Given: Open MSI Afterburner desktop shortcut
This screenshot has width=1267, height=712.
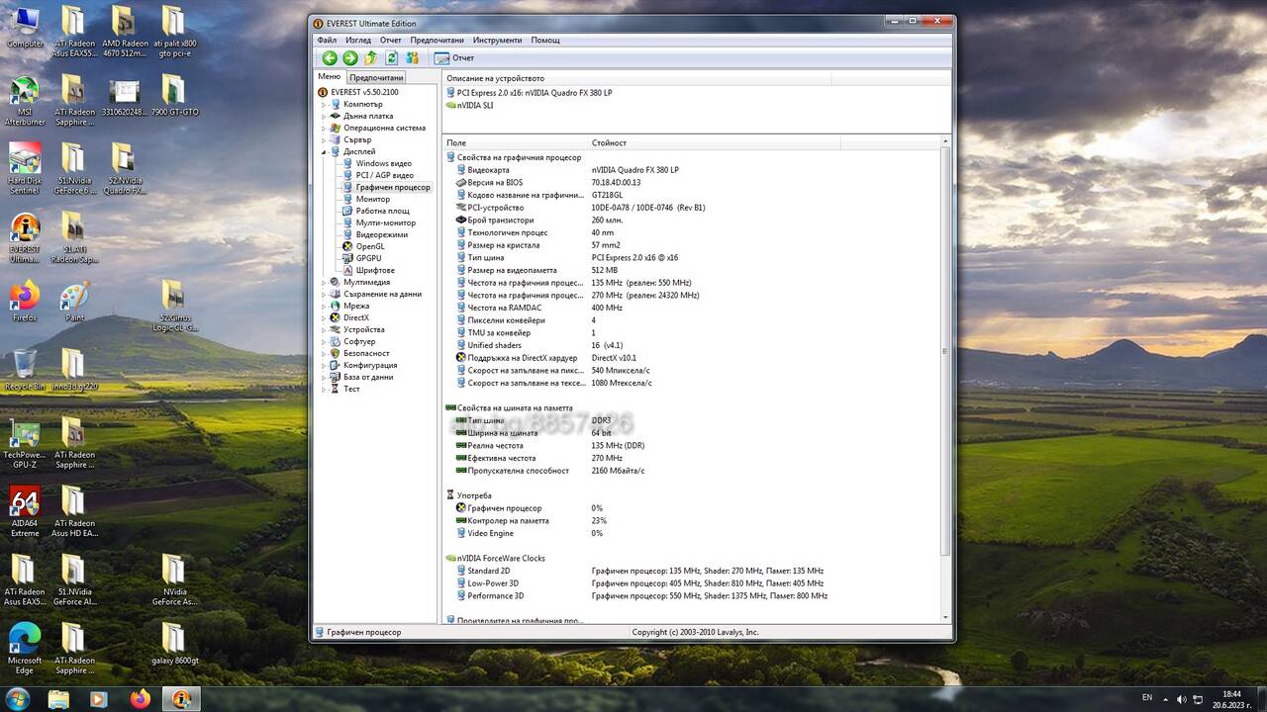Looking at the screenshot, I should [x=25, y=103].
